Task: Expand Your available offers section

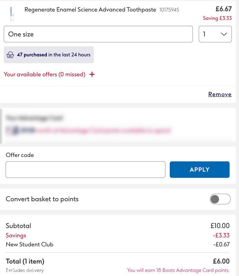Action: point(45,74)
